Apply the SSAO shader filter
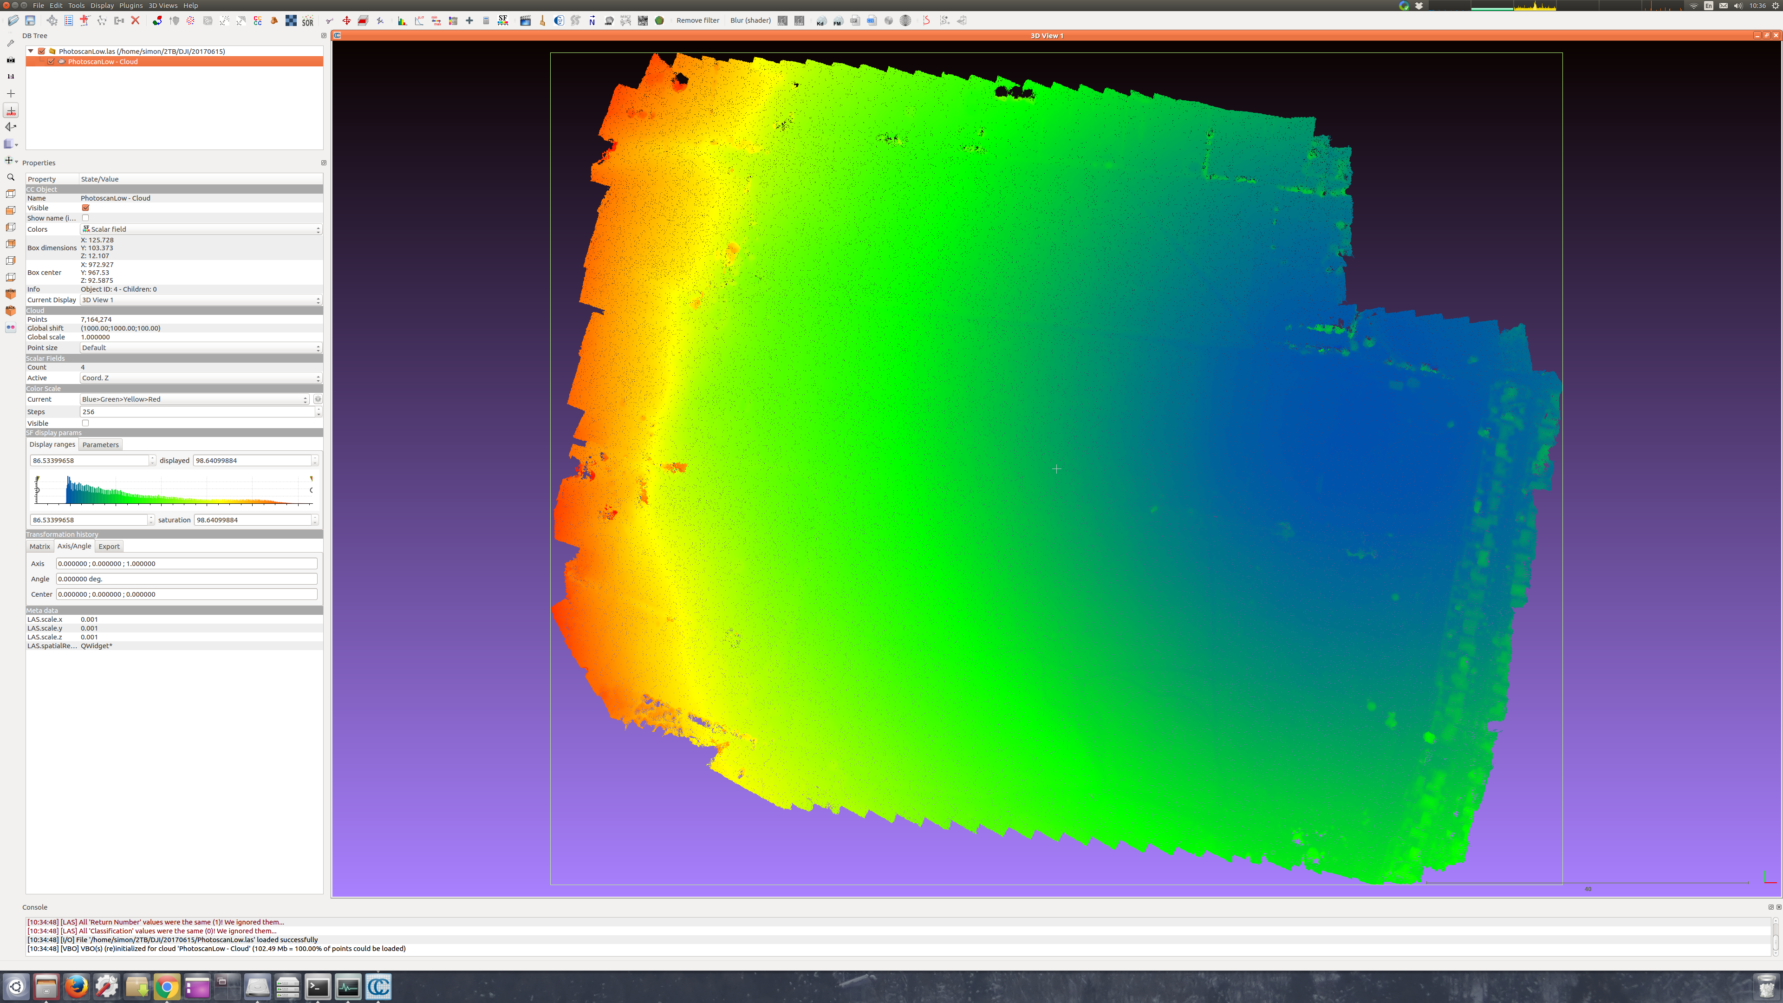The width and height of the screenshot is (1783, 1003). pos(800,20)
